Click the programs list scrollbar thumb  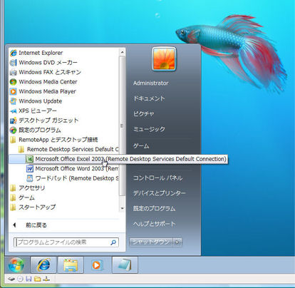(x=122, y=125)
